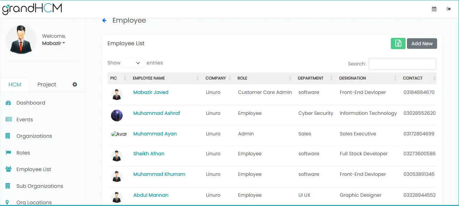
Task: Go to Organizations in sidebar
Action: pos(34,136)
